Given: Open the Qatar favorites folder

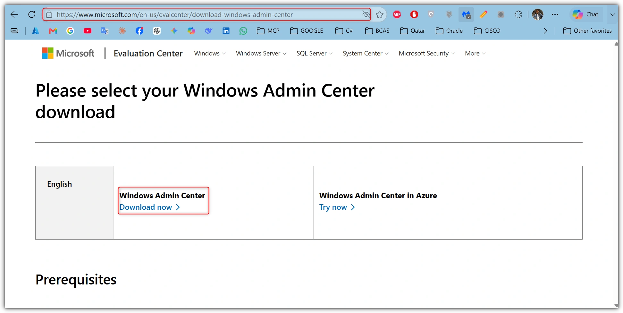Looking at the screenshot, I should (x=412, y=31).
